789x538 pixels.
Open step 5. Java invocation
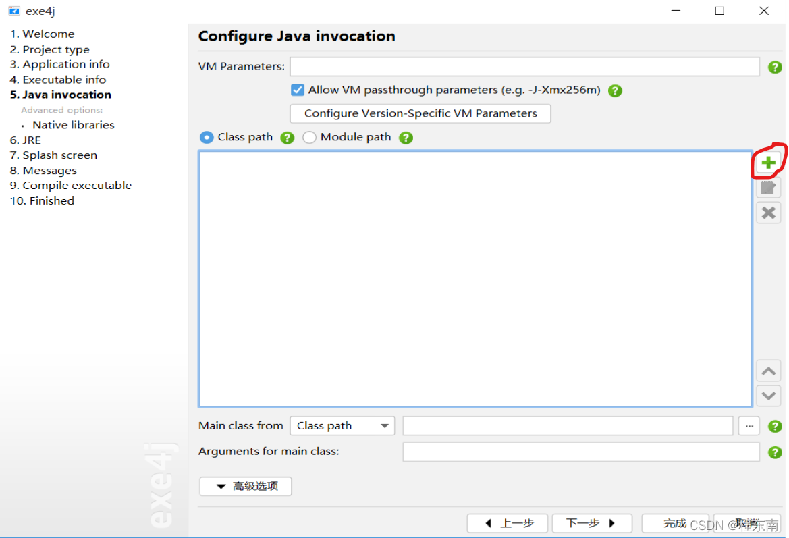point(60,95)
